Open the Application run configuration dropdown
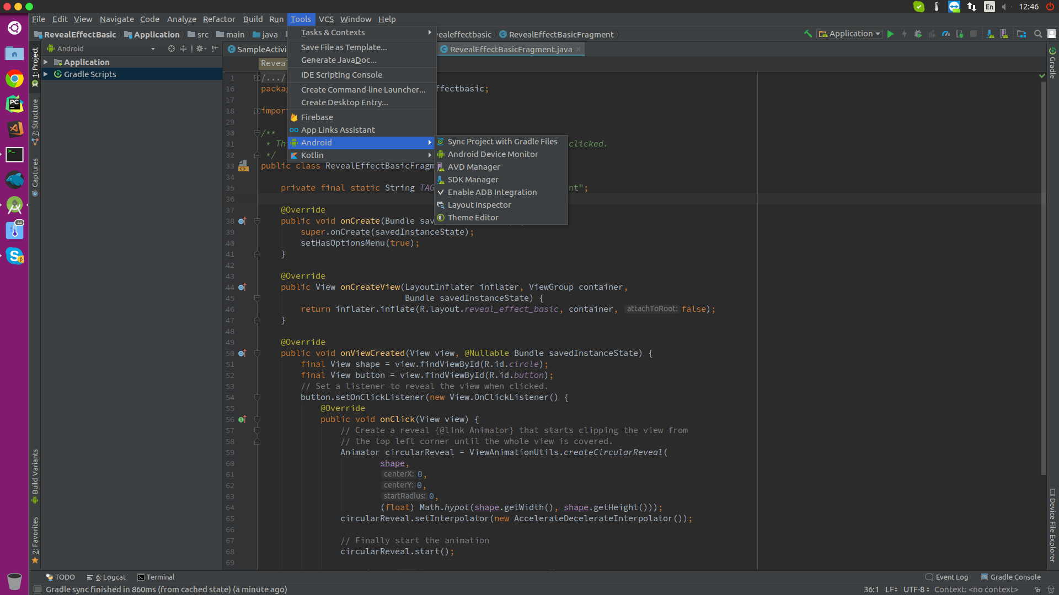 (x=850, y=34)
